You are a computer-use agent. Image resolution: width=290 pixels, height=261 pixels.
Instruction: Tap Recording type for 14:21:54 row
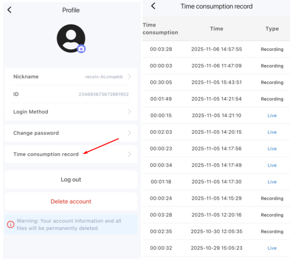tap(272, 99)
